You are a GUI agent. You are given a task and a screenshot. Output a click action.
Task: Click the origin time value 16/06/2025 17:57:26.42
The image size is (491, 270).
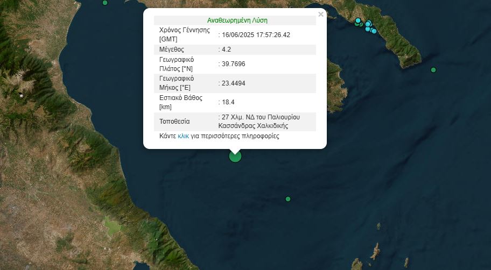pos(256,35)
